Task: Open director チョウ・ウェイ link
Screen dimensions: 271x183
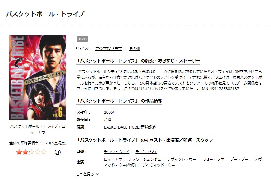Action: click(117, 152)
